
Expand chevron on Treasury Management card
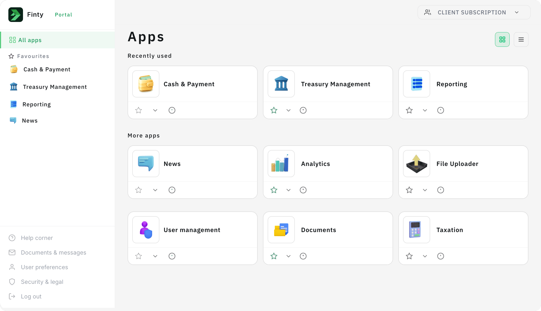(289, 110)
